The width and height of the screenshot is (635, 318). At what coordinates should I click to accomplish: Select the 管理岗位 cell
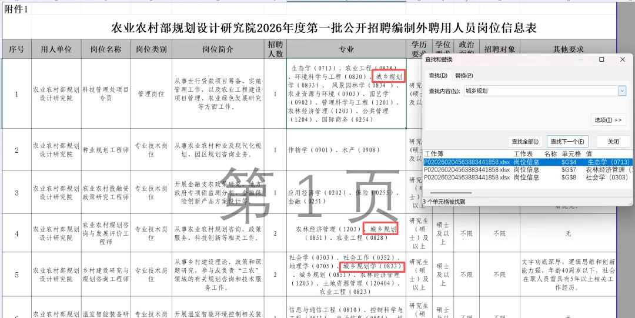pyautogui.click(x=152, y=93)
